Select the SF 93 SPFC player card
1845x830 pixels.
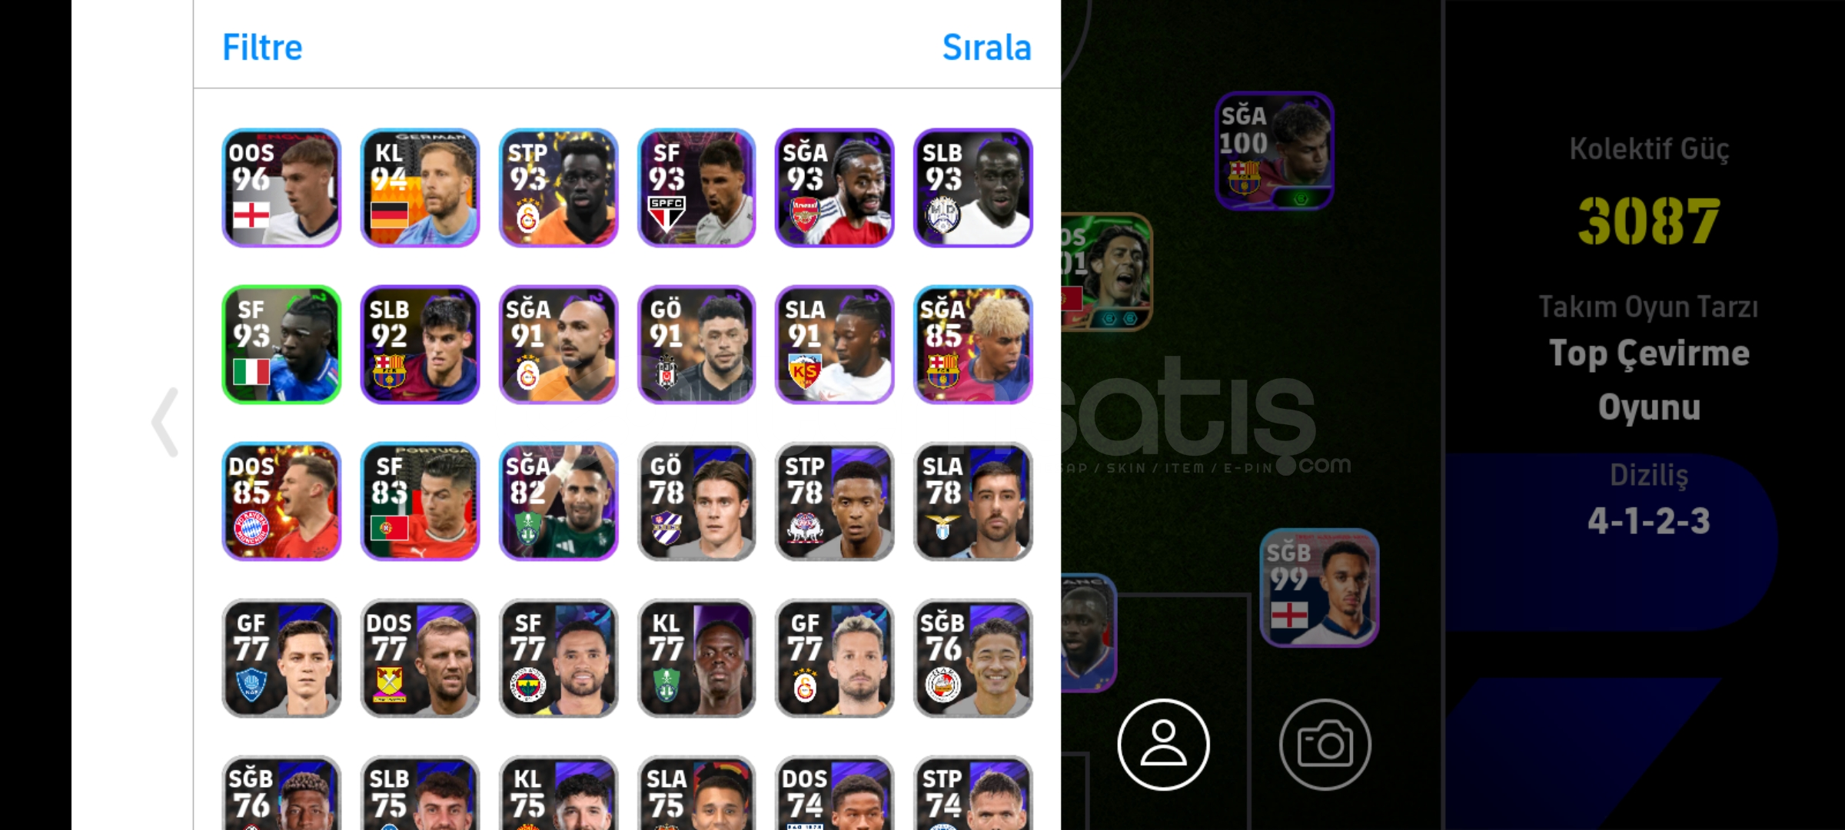(696, 188)
